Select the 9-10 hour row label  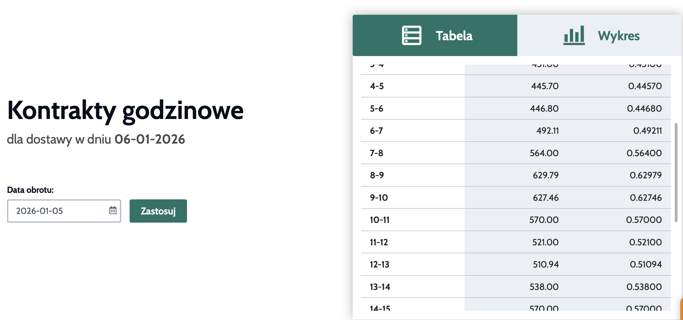(379, 198)
